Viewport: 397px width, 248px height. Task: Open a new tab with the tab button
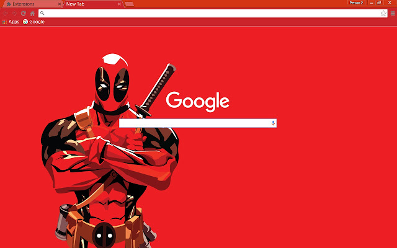click(130, 4)
